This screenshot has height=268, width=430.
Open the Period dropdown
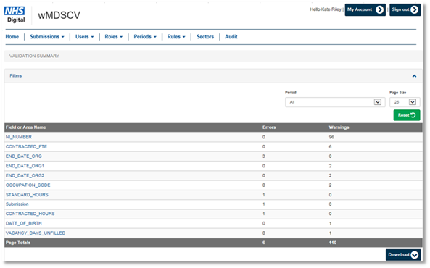335,102
